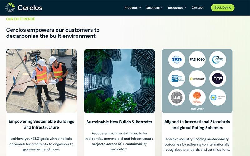Click the 'Achieve your ESG goals' paragraph
Viewport: 250px width, 156px height.
coord(42,144)
